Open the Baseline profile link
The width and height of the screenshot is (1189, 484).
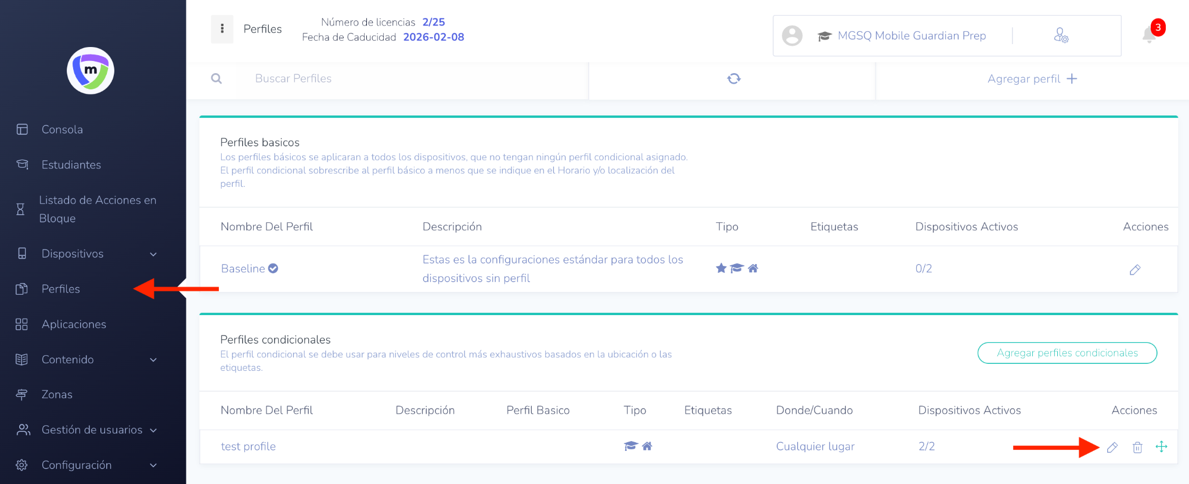tap(243, 269)
